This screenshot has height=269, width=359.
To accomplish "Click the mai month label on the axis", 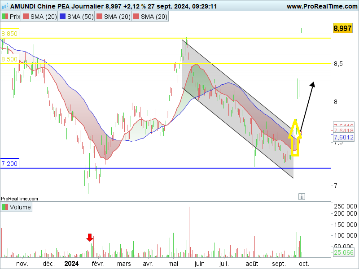I will tap(173, 264).
